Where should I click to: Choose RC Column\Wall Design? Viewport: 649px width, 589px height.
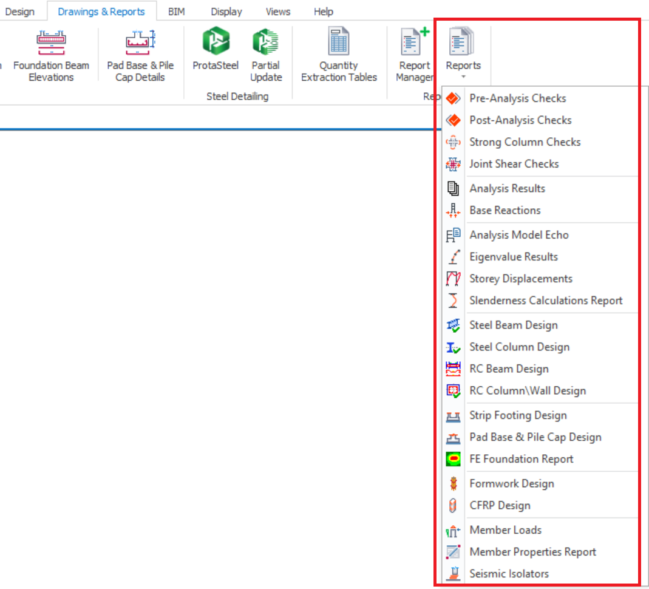527,391
